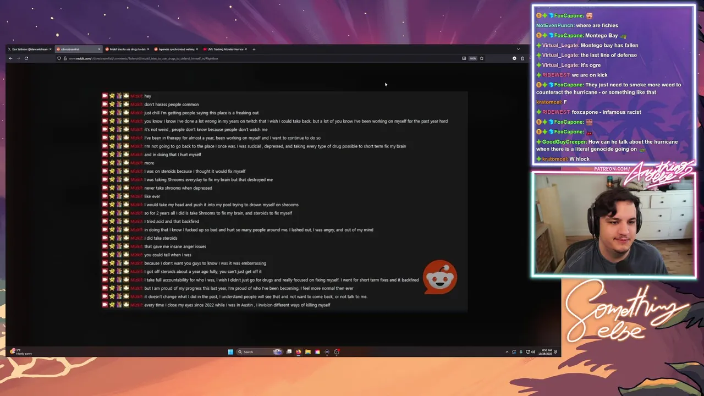Click the first chat line 'hey'

click(147, 96)
